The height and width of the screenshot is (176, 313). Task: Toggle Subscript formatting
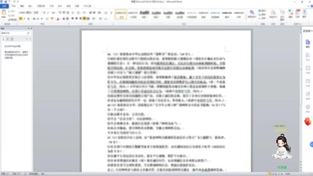(38, 18)
